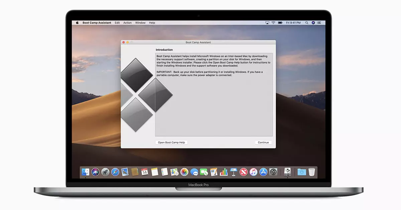The height and width of the screenshot is (210, 401).
Task: Open the Calendar app in dock
Action: (x=144, y=172)
